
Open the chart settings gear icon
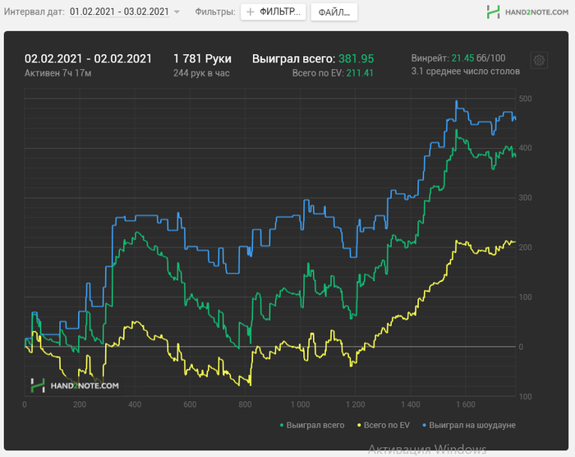[x=539, y=60]
